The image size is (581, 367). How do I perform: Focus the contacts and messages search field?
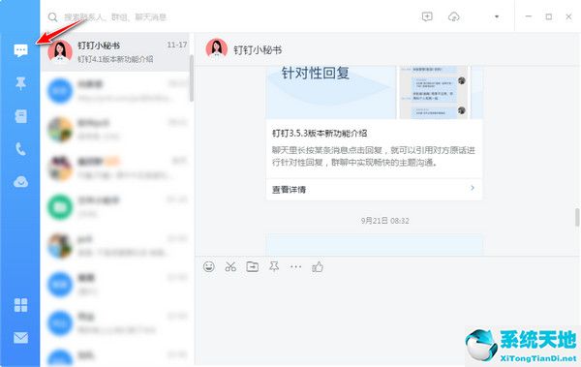[115, 17]
